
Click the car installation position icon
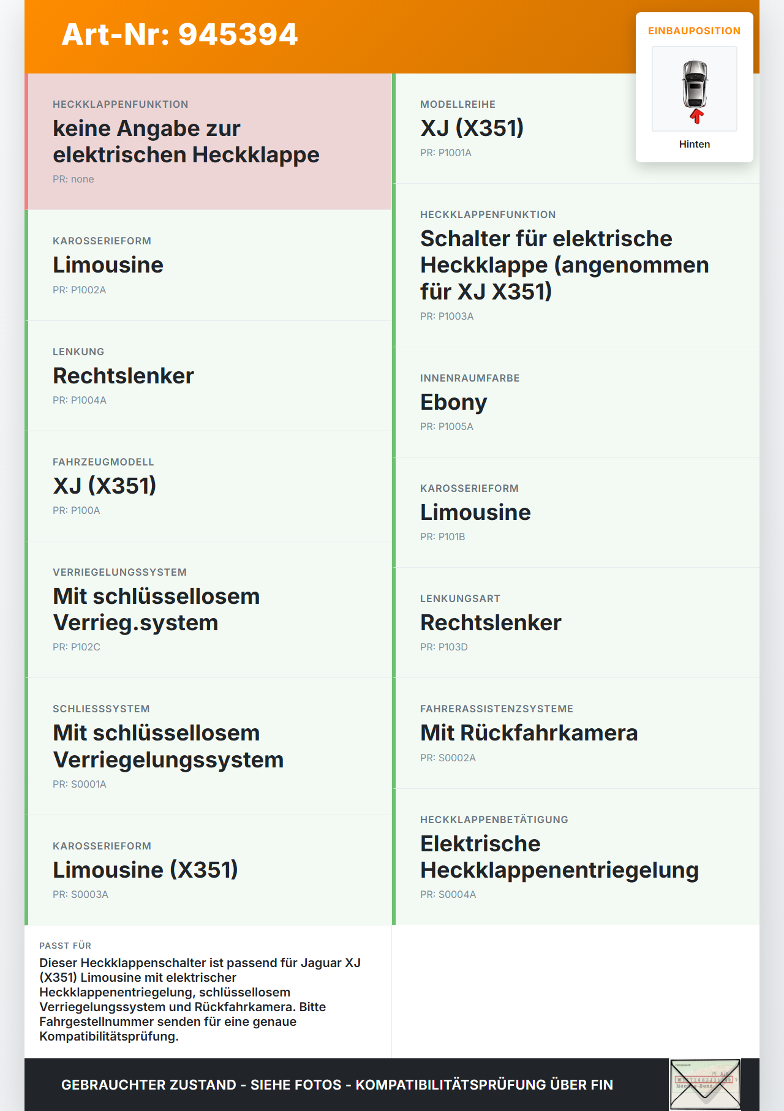click(695, 89)
